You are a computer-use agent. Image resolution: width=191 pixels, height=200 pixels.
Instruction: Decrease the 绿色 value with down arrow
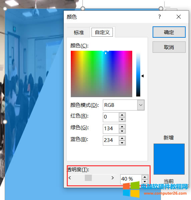point(122,131)
